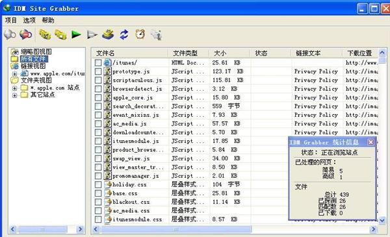Select 文件夹视图 in the left tree
390x237 pixels.
tap(36, 81)
